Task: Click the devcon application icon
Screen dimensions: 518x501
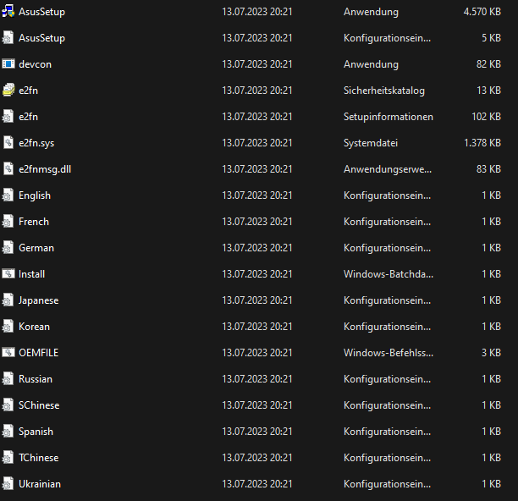Action: (x=8, y=63)
